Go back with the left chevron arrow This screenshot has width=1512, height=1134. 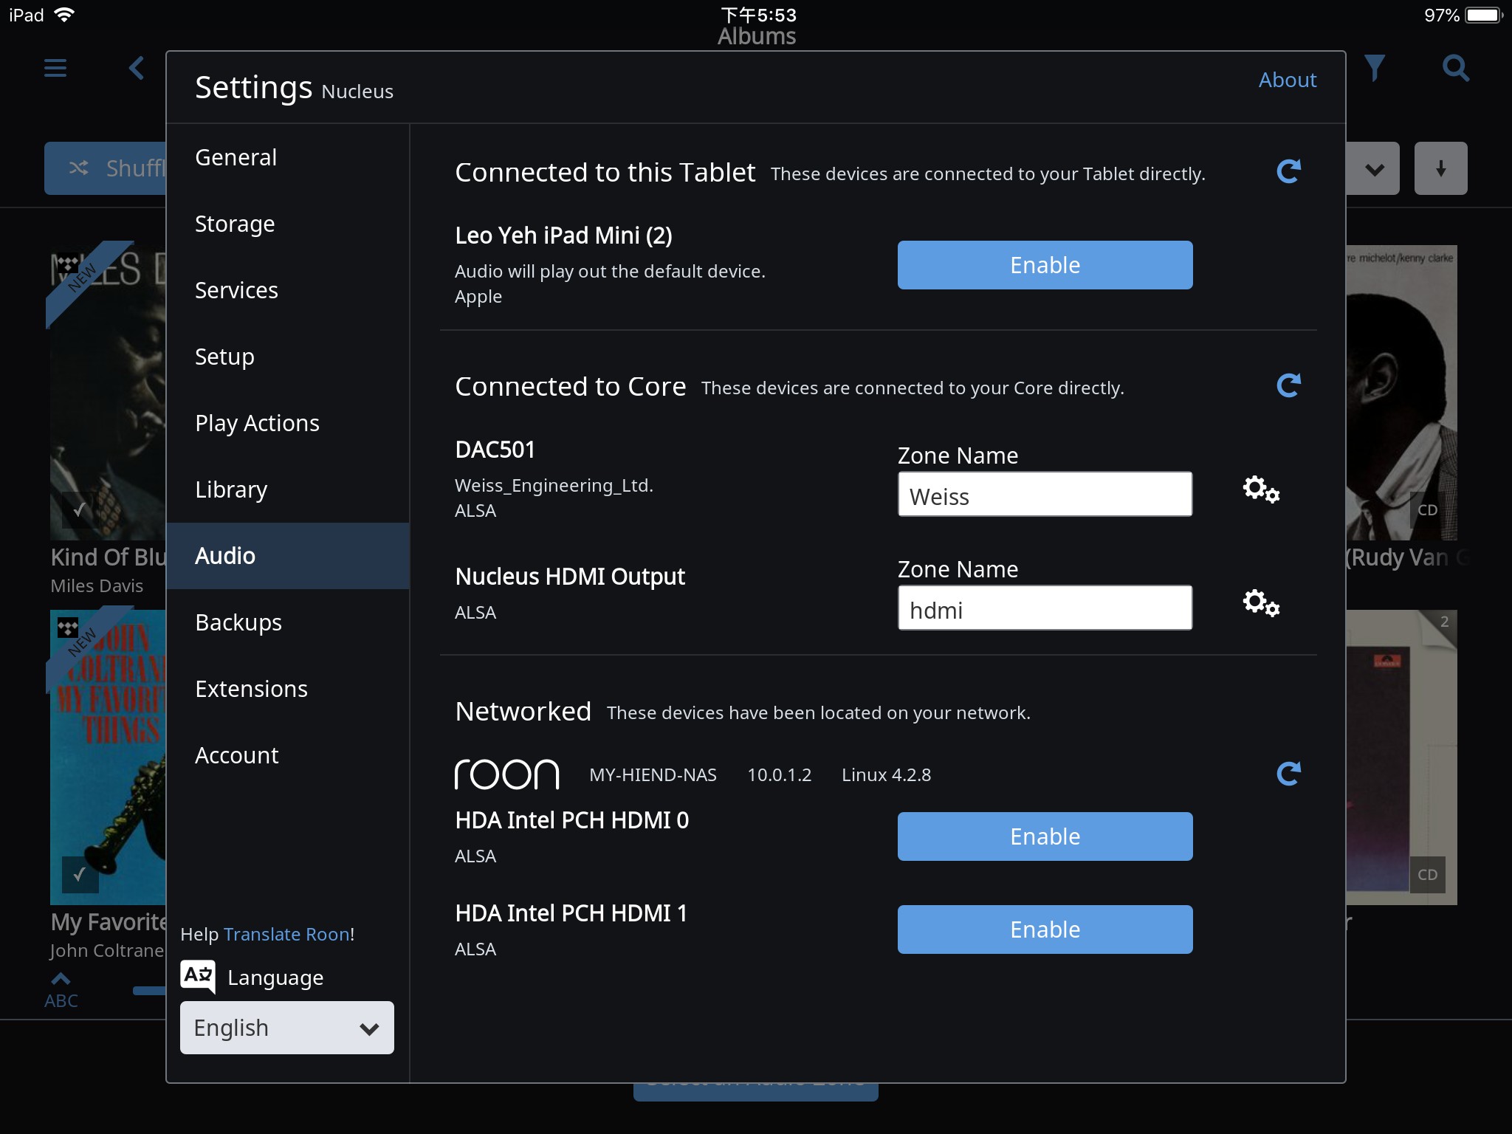(x=137, y=68)
